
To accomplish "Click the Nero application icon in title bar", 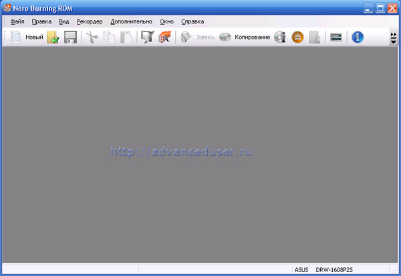I will pos(7,8).
